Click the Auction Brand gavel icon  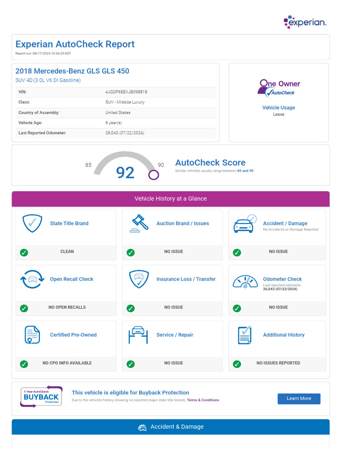click(x=139, y=223)
